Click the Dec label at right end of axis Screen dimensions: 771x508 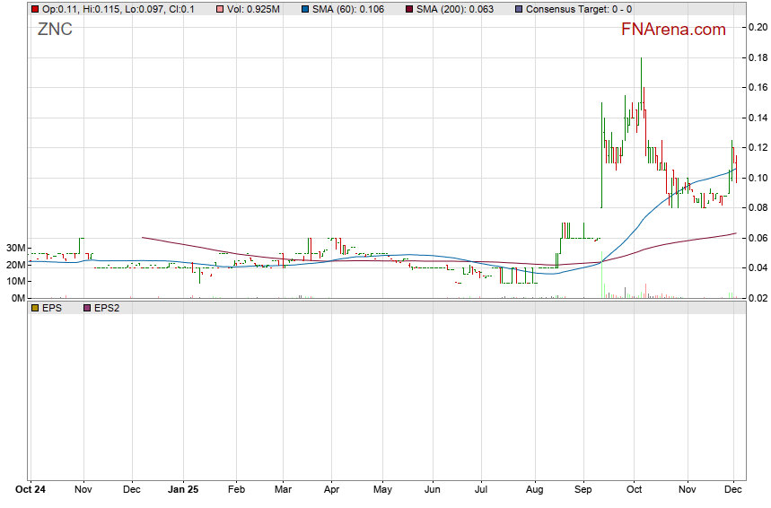coord(733,491)
